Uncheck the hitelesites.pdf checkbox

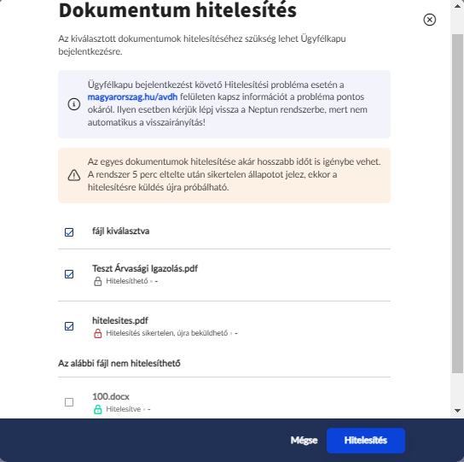point(69,326)
